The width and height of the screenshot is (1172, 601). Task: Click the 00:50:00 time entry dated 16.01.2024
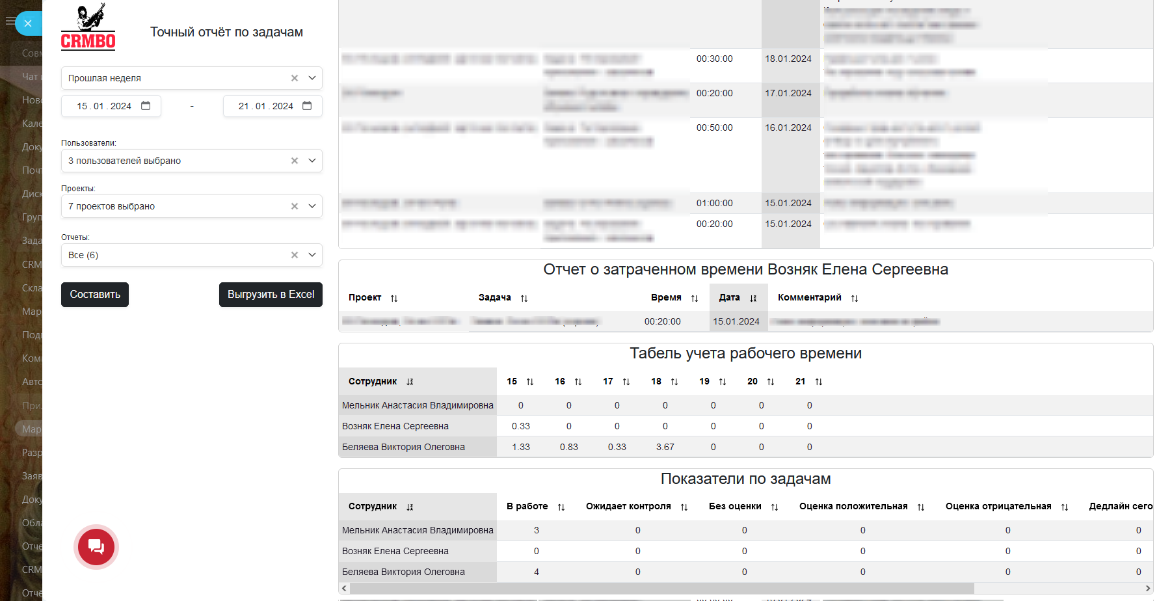click(x=715, y=127)
